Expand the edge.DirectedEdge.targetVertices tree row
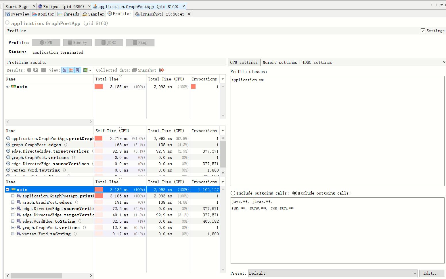 (13, 215)
